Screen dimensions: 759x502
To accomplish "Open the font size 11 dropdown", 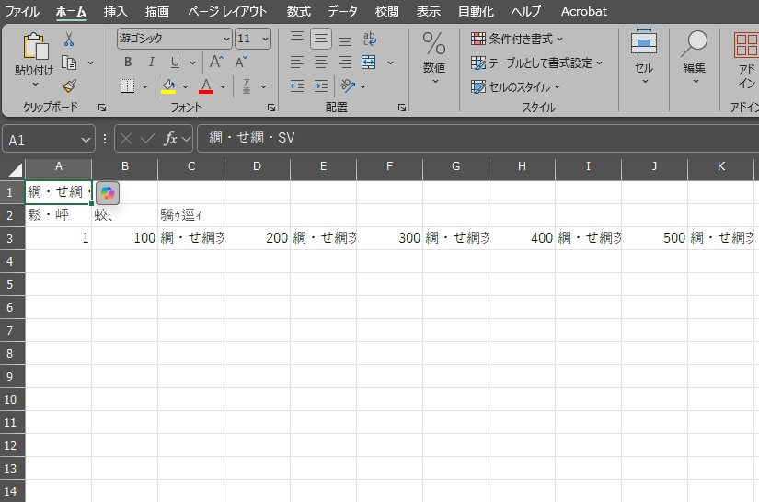I will pos(265,39).
